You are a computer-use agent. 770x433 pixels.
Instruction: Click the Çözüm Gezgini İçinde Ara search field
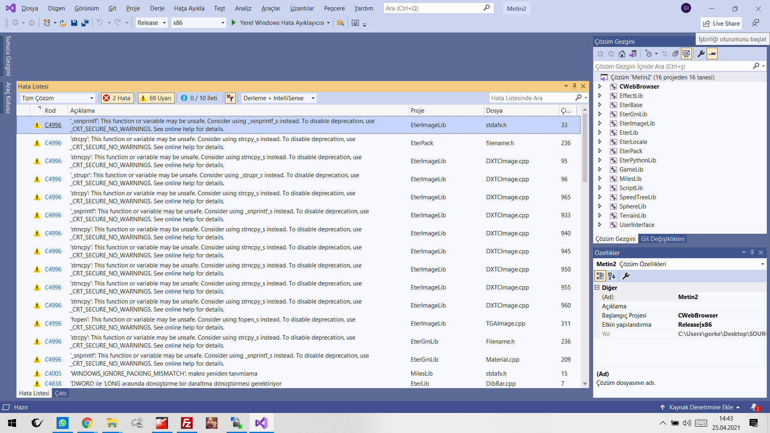click(673, 66)
